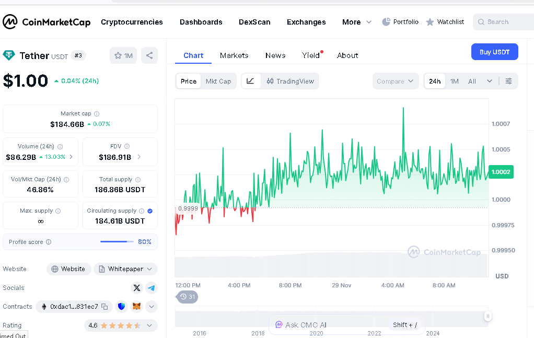
Task: Add Tether to watchlist with star button
Action: point(123,55)
